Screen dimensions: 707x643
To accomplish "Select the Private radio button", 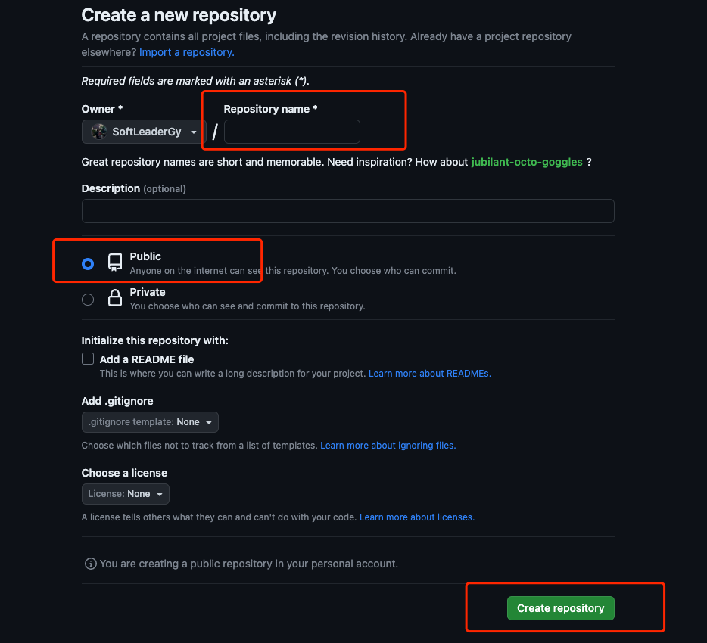I will pos(88,300).
